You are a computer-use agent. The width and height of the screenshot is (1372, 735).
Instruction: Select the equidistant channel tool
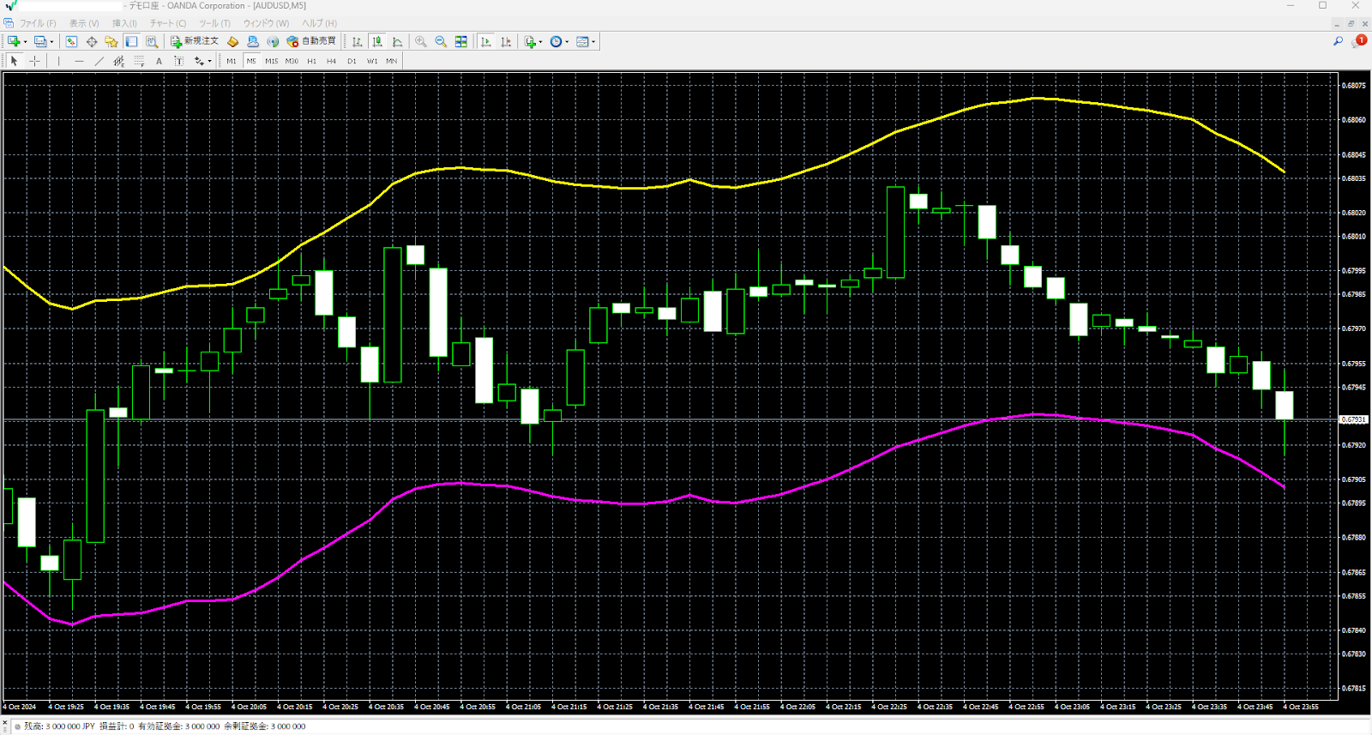click(119, 61)
